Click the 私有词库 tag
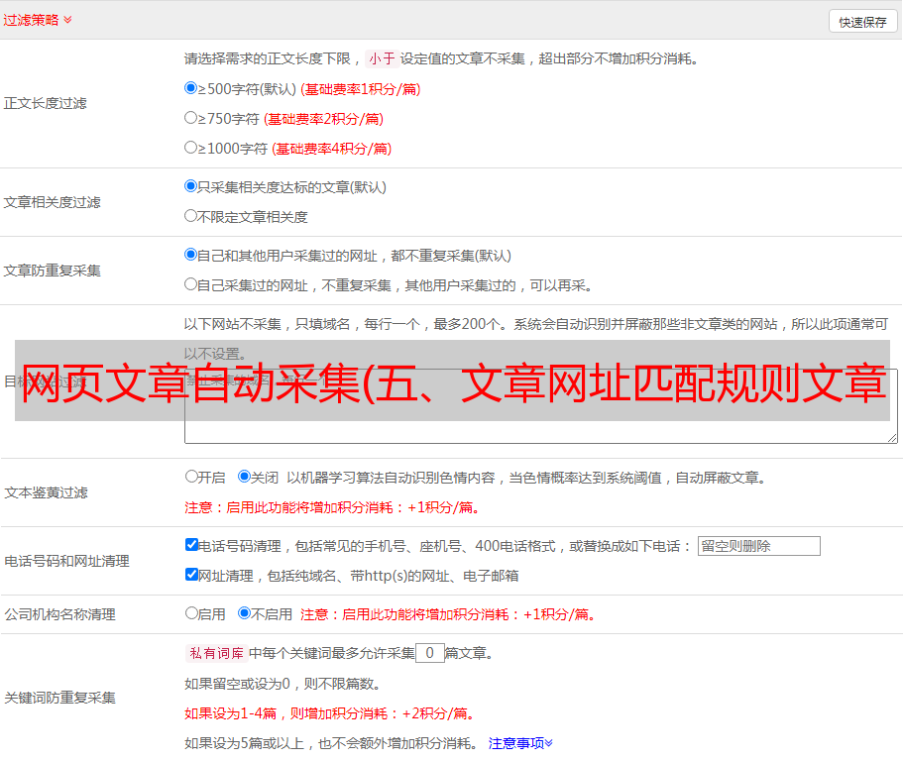 [217, 653]
